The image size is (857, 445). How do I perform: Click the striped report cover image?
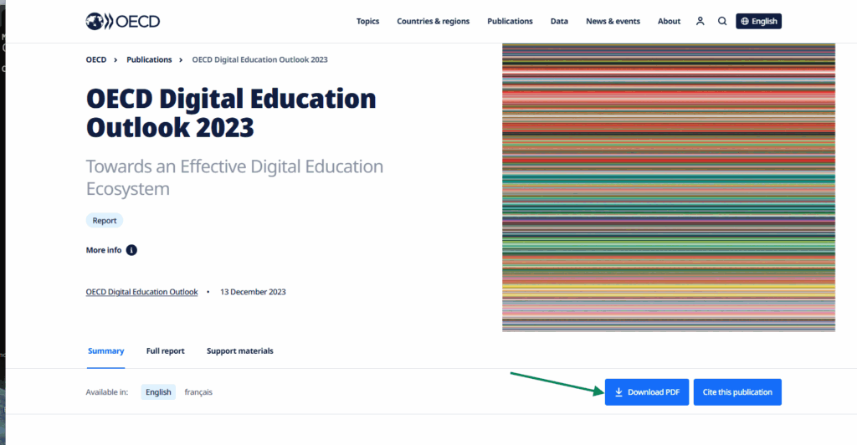[669, 187]
